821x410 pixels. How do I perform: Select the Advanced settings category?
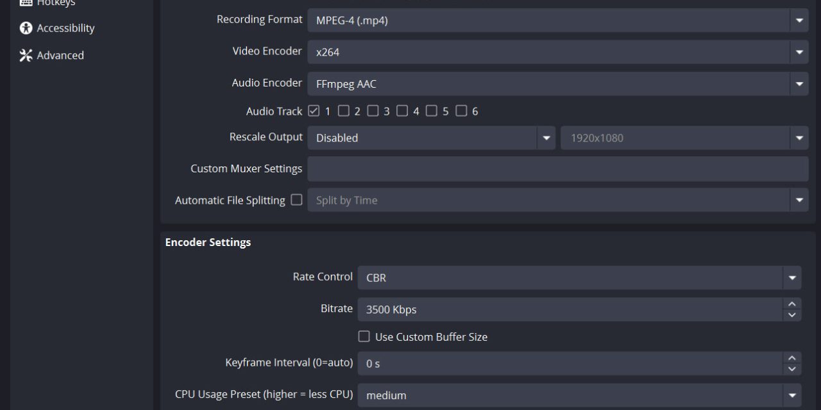pyautogui.click(x=60, y=56)
